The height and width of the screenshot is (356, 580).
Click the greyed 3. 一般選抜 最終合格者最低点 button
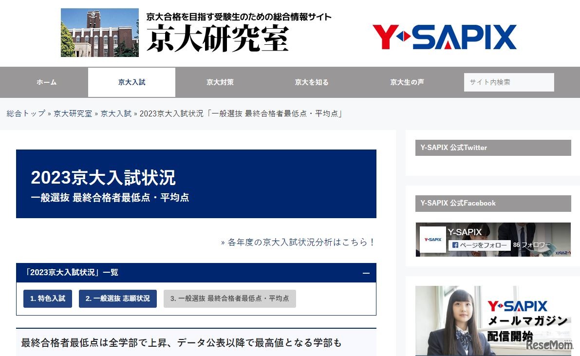click(229, 299)
